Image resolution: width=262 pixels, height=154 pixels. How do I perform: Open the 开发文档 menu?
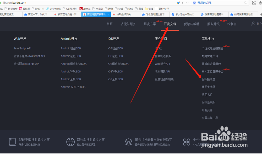click(170, 24)
